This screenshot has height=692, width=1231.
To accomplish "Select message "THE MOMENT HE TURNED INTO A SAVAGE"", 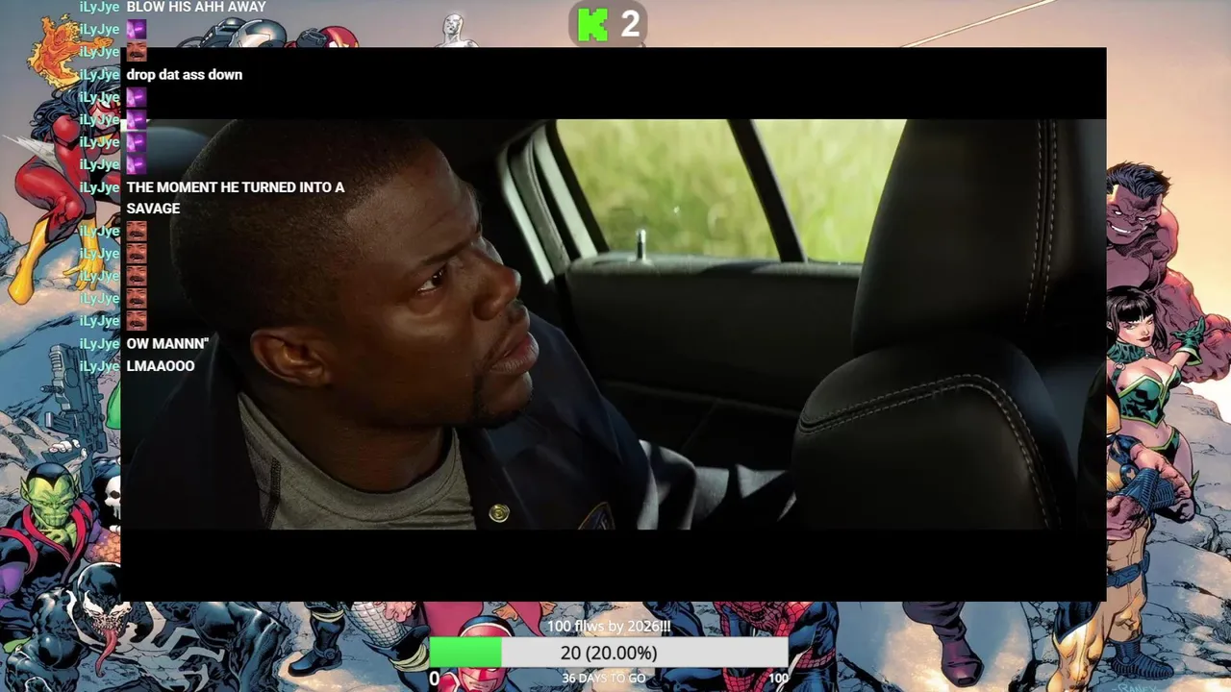I will [x=236, y=198].
